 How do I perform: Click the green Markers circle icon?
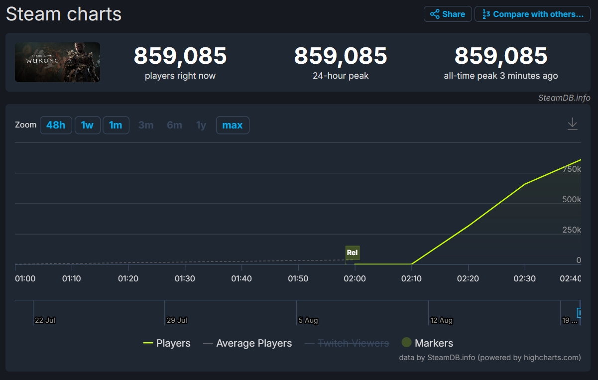pos(407,343)
